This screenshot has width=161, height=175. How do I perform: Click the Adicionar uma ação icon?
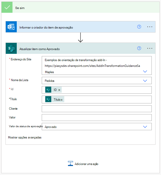pos(70,163)
